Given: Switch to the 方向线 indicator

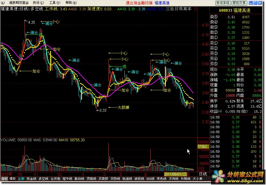Looking at the screenshot, I should click(173, 179).
